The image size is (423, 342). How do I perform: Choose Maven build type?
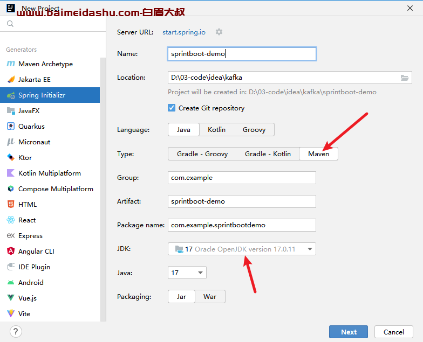coord(318,154)
